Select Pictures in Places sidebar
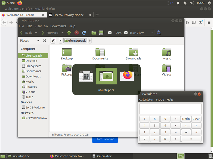Screen dimensions: 213x159 coord(33,87)
